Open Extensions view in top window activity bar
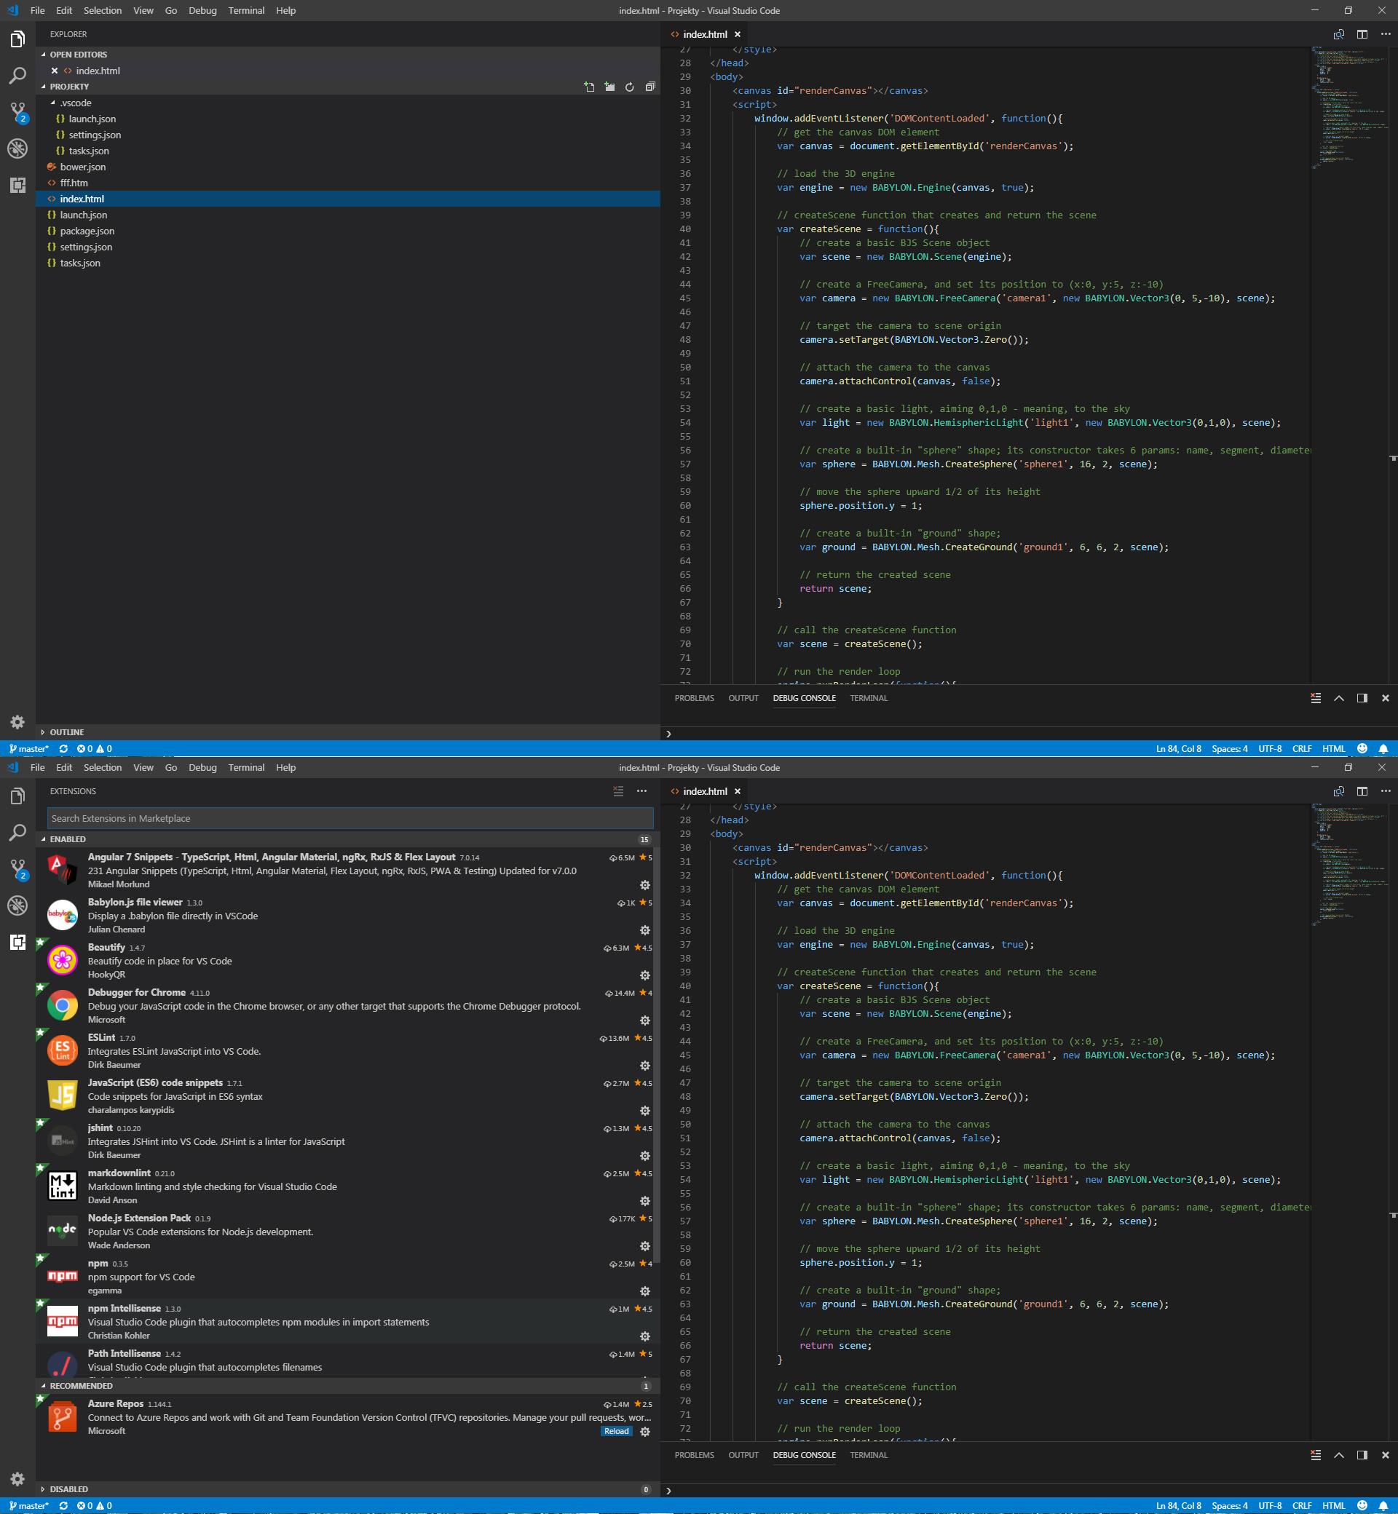This screenshot has width=1398, height=1514. pos(17,185)
